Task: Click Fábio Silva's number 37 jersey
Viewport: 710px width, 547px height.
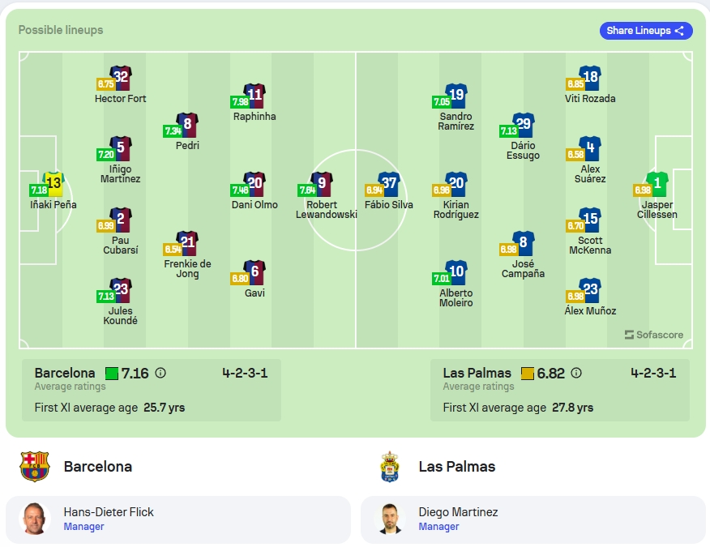Action: tap(389, 183)
